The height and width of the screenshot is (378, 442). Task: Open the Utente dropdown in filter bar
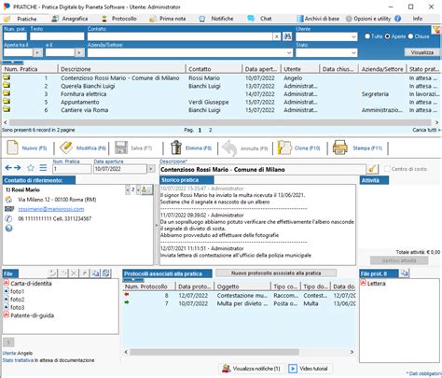coord(353,36)
